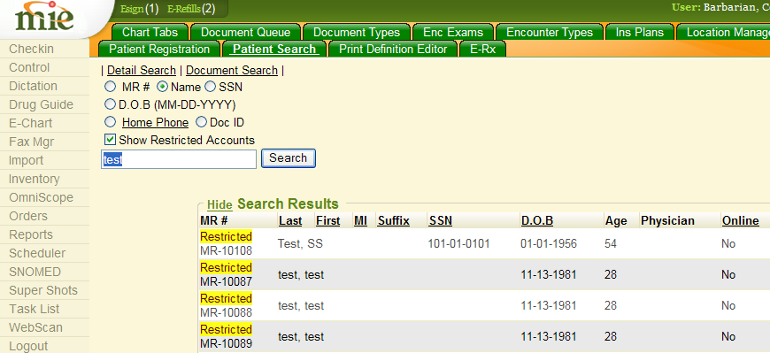Open Task List in the sidebar
770x353 pixels.
(x=44, y=309)
